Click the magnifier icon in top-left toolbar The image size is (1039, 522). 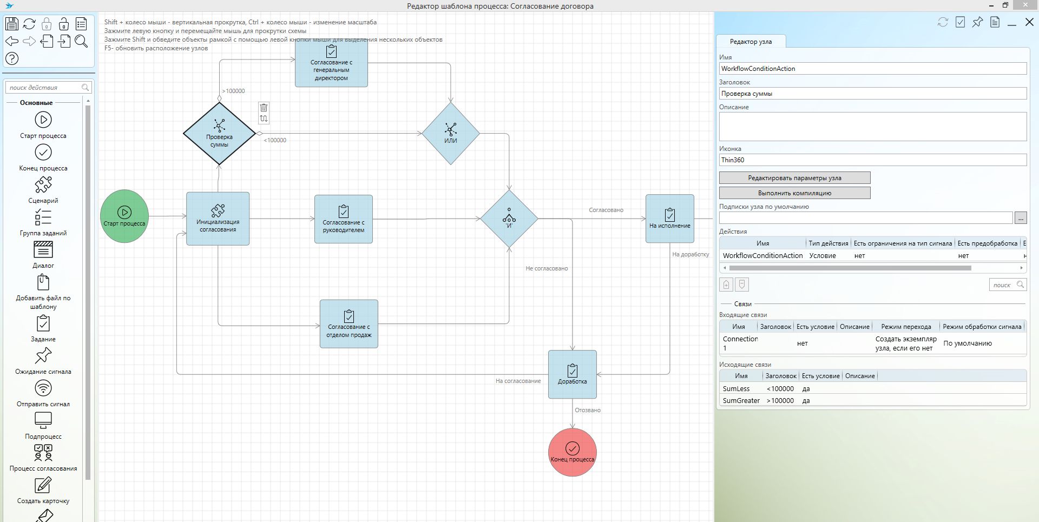point(81,41)
